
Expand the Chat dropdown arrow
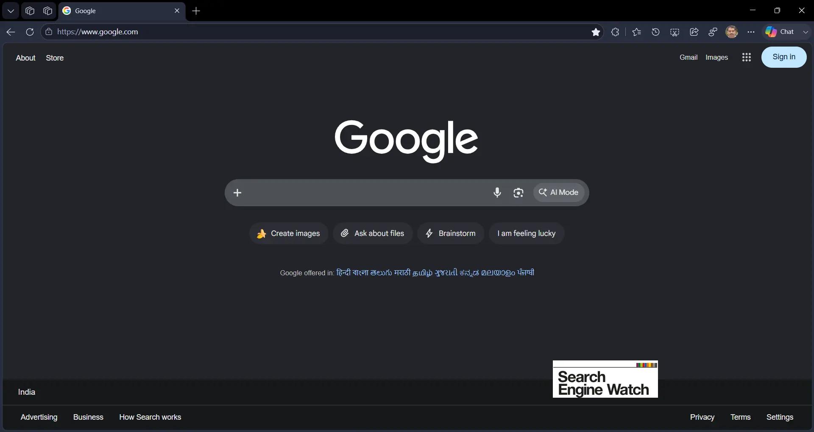point(806,32)
